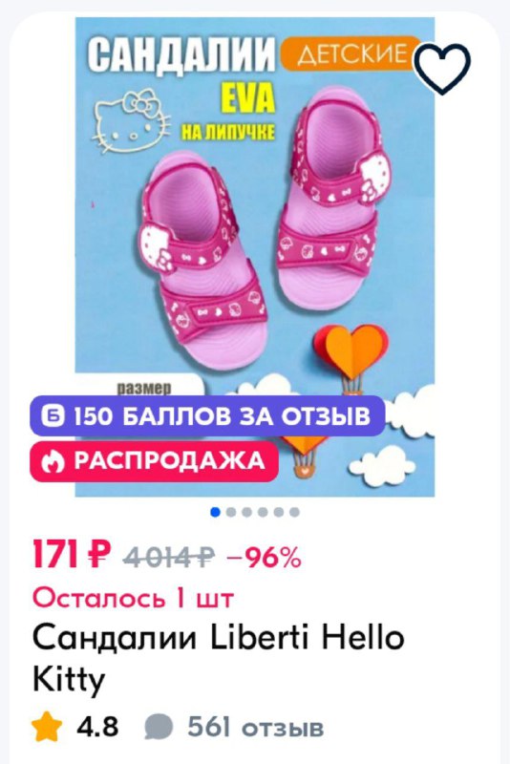Screen dimensions: 510x764
Task: Open reviews via the speech bubble icon
Action: coord(159,728)
